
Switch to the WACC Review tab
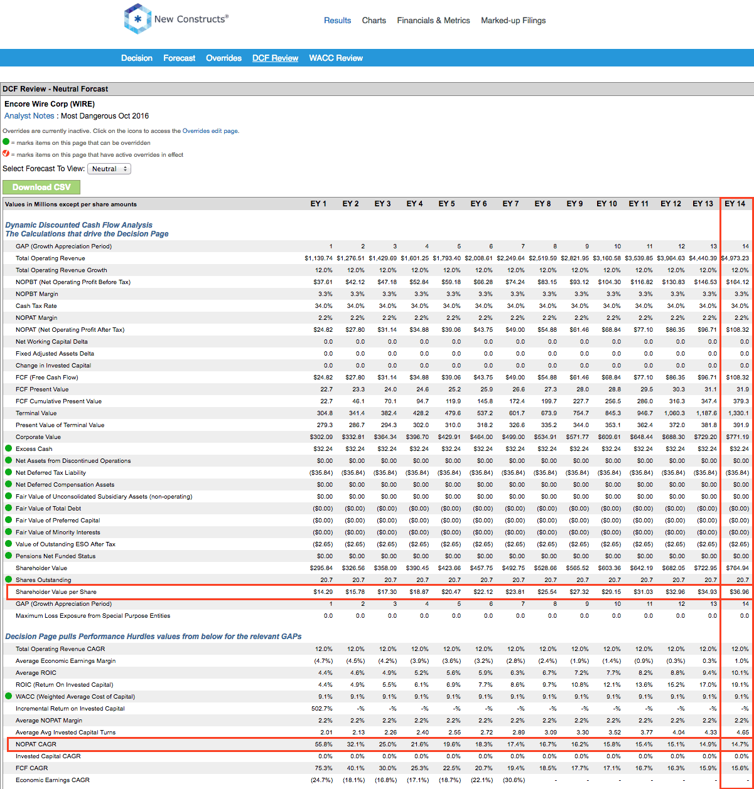point(336,58)
